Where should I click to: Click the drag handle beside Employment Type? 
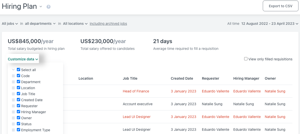coord(13,130)
